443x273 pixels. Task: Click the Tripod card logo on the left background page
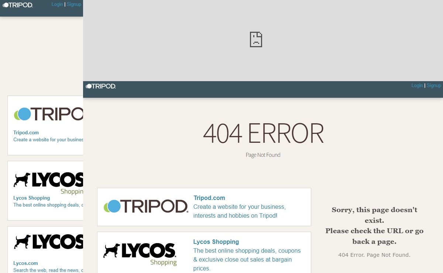coord(48,114)
